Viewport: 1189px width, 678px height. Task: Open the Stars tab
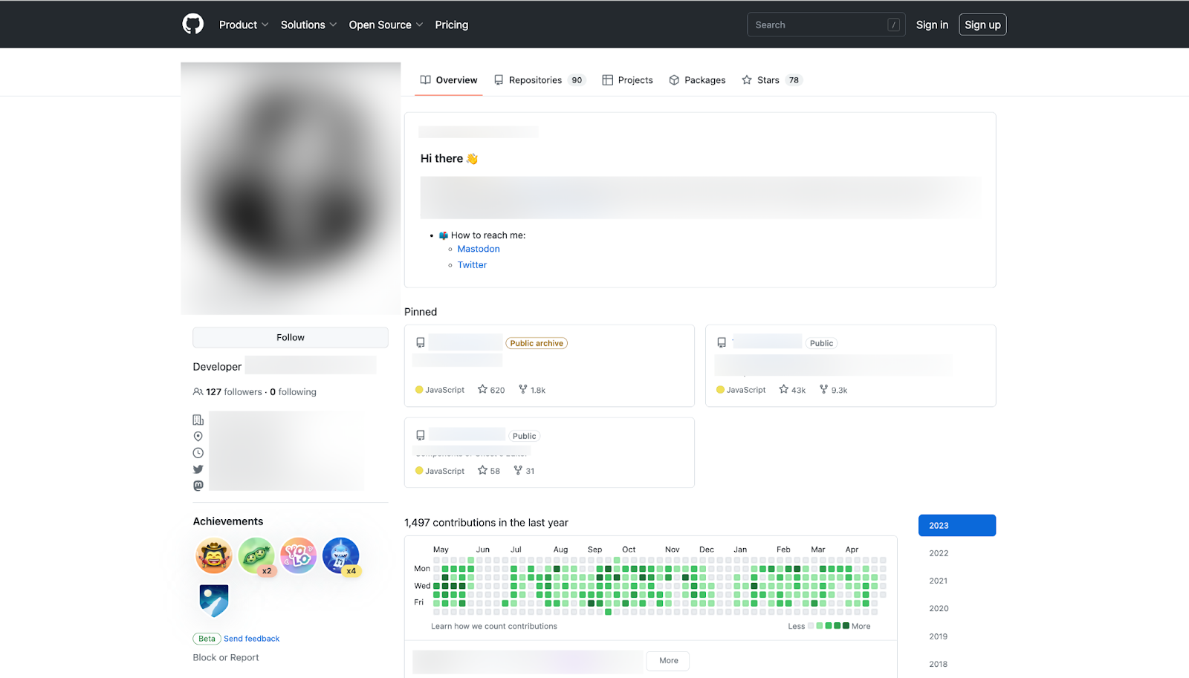tap(766, 79)
